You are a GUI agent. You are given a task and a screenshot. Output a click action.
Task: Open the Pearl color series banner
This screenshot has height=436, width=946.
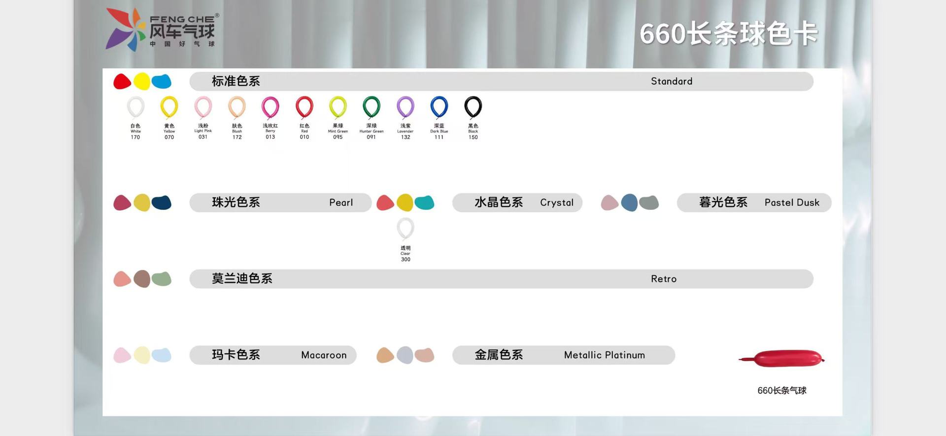click(x=280, y=202)
